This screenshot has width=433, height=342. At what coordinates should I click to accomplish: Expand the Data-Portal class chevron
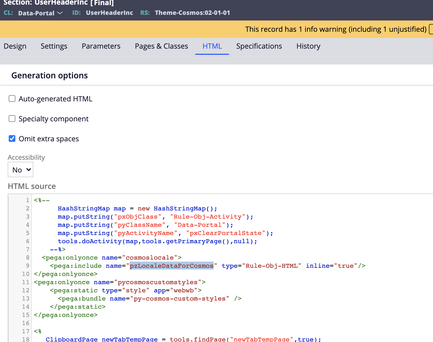tap(60, 13)
